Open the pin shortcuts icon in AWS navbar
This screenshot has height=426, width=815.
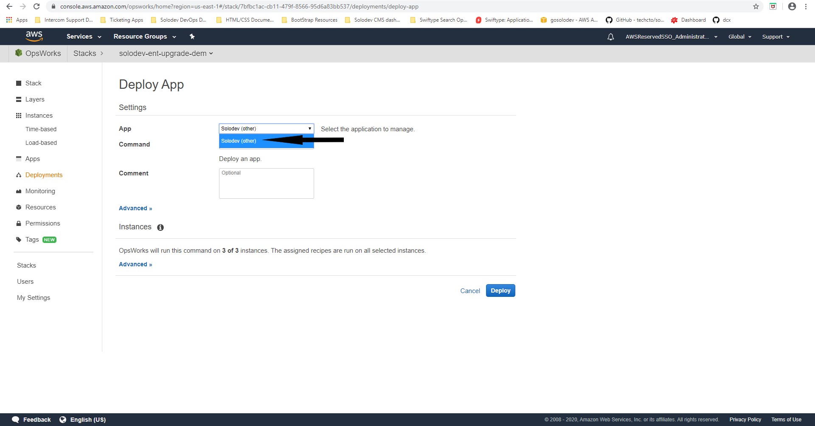tap(192, 37)
